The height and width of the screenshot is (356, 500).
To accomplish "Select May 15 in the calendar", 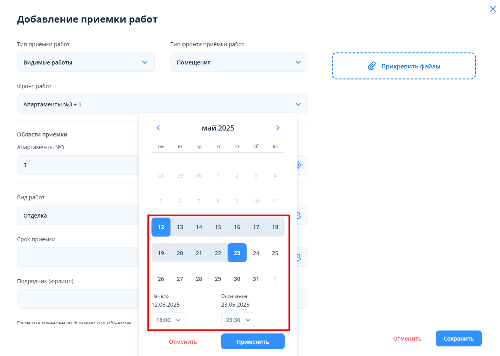I will [x=218, y=227].
